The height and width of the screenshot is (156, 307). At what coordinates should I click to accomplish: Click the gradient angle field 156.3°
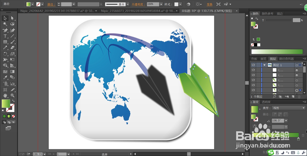pyautogui.click(x=278, y=121)
